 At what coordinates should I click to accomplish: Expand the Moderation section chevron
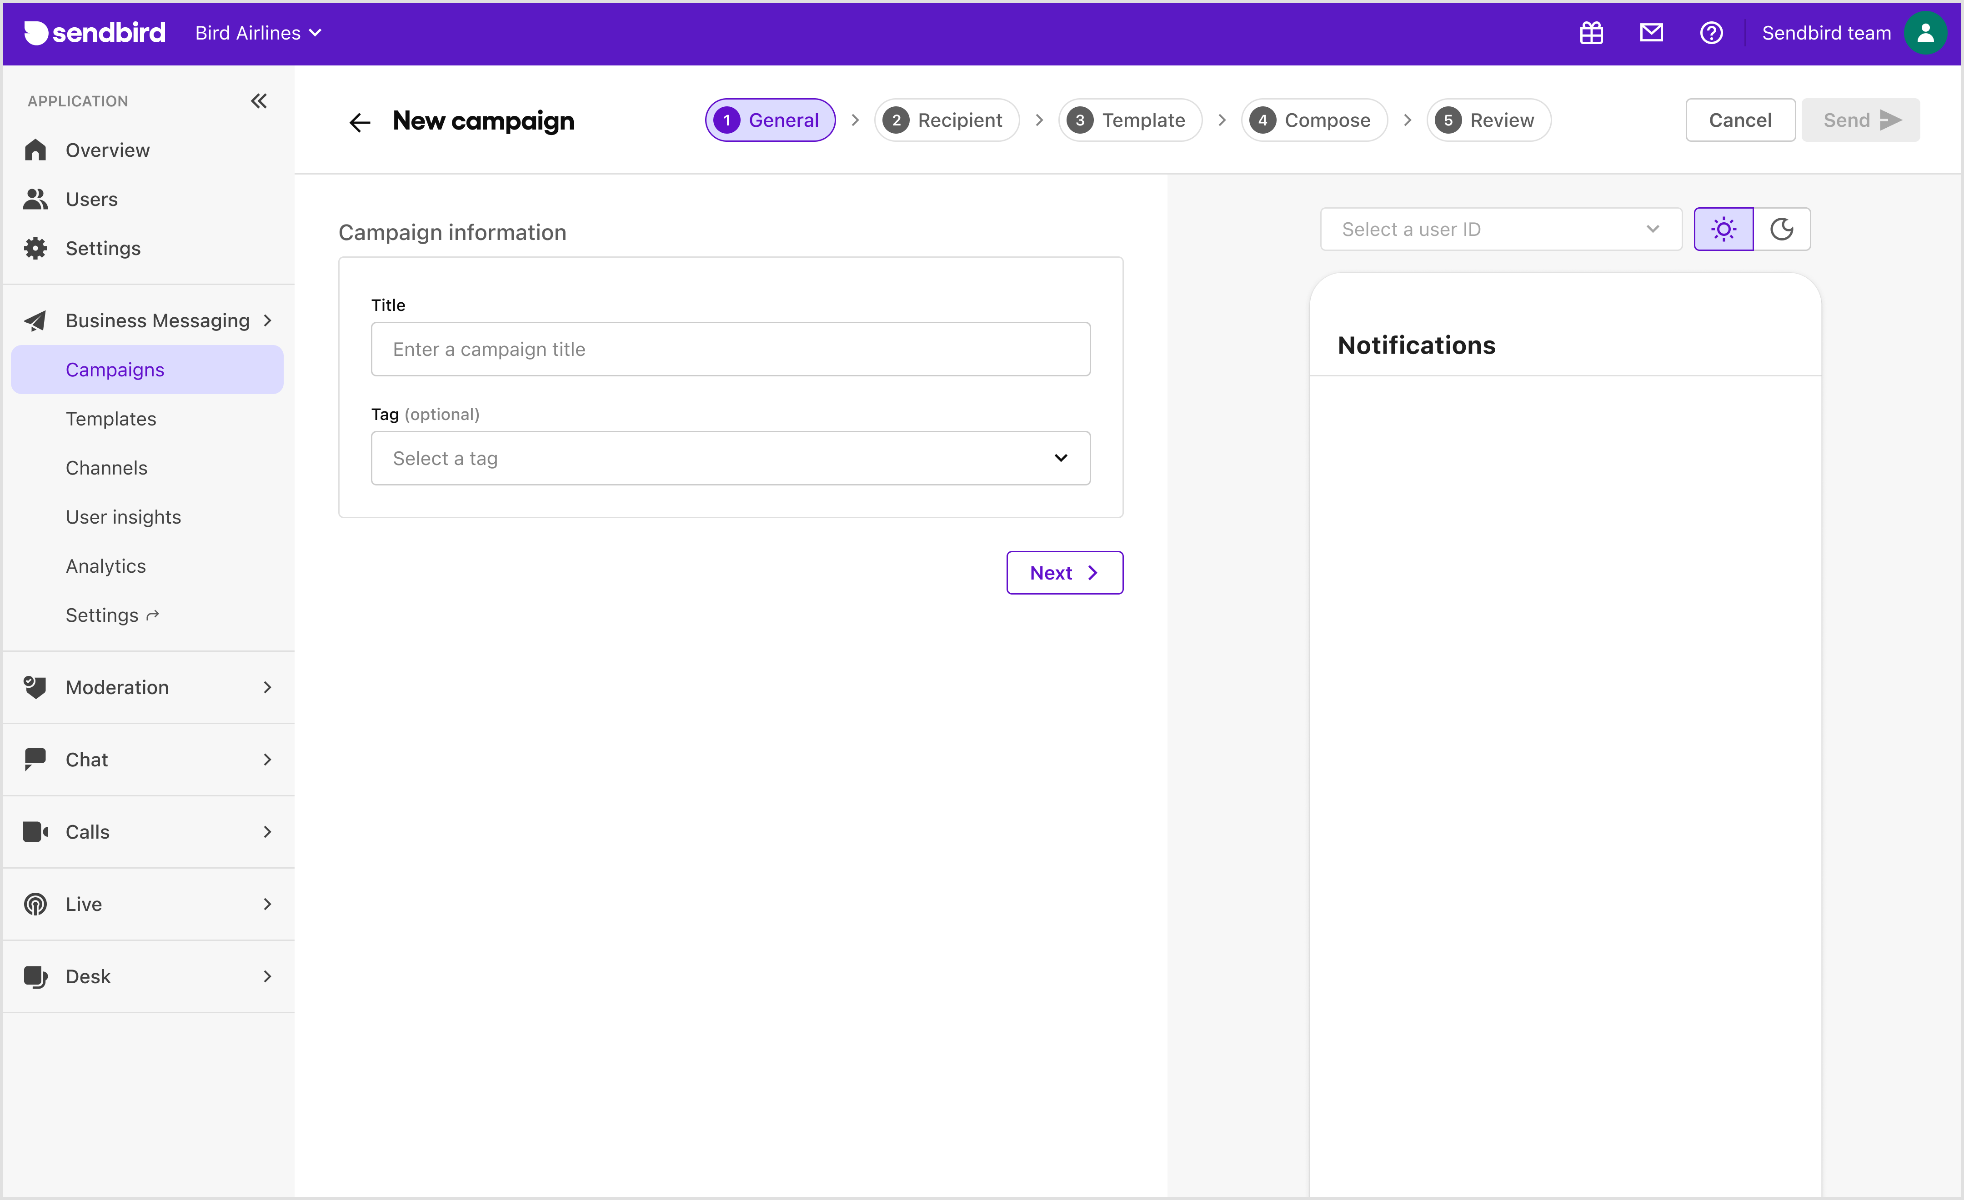coord(268,687)
